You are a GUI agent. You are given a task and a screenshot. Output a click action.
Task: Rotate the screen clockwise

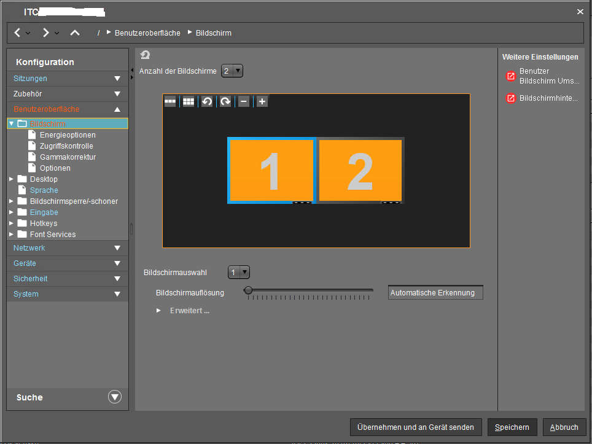[x=225, y=101]
